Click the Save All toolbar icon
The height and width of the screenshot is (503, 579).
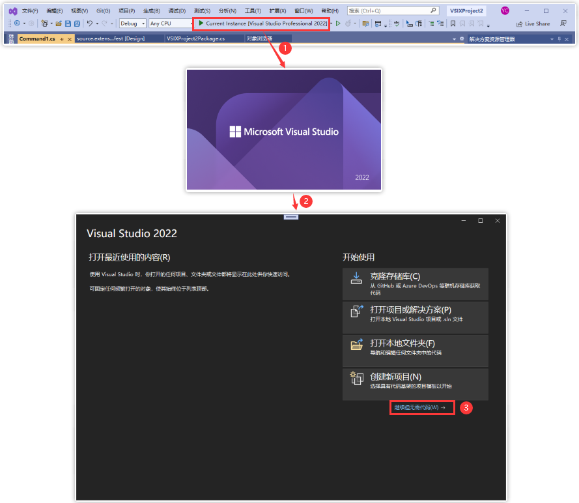(x=77, y=23)
